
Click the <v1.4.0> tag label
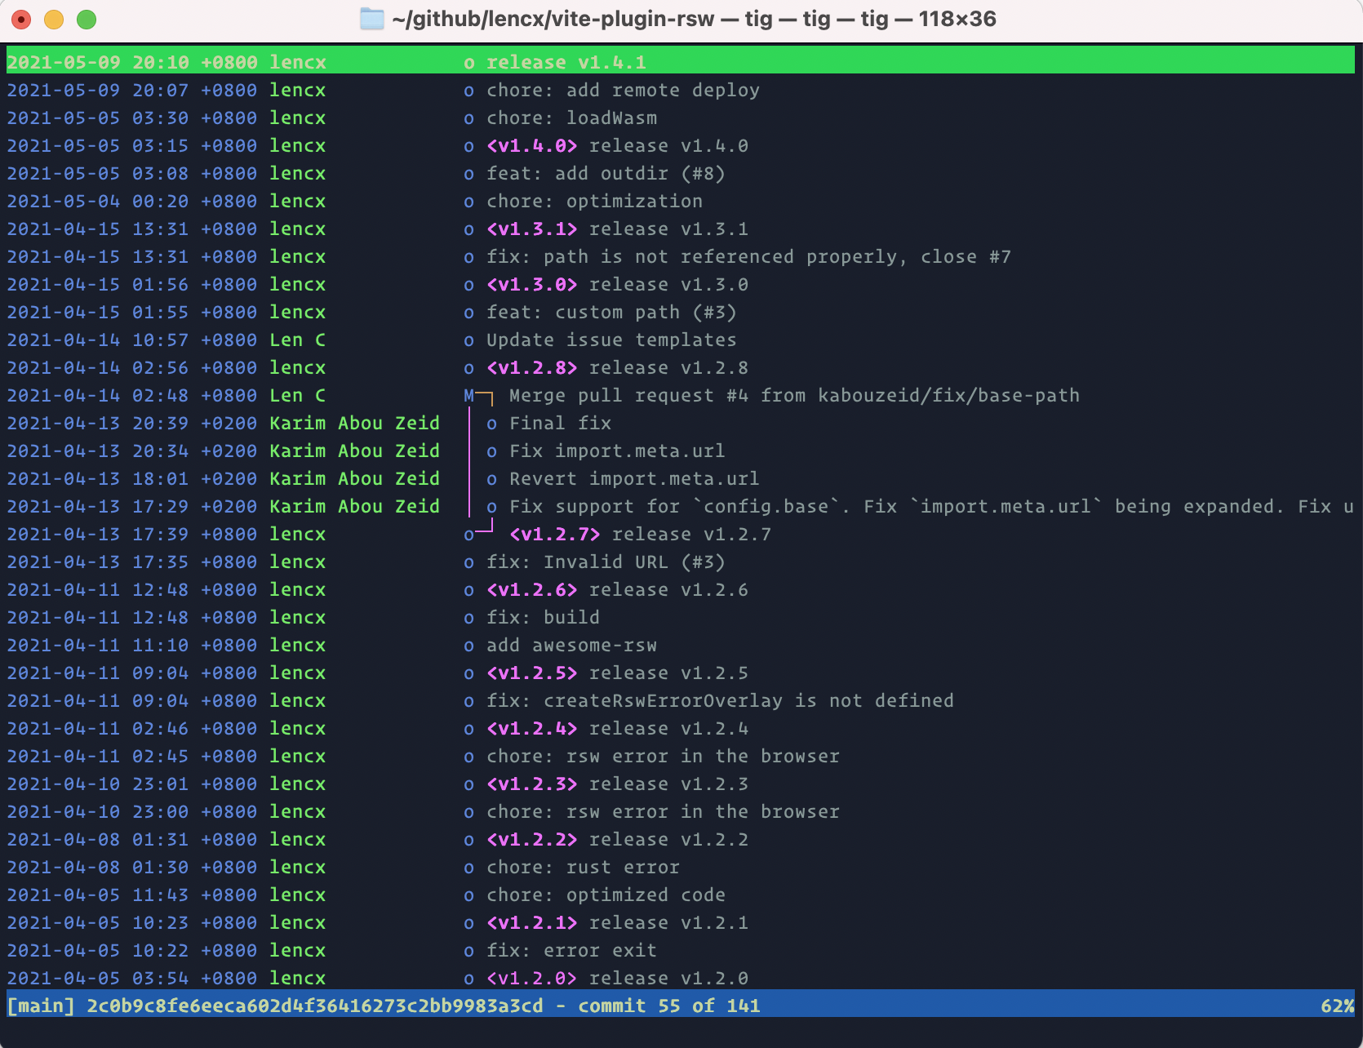pyautogui.click(x=532, y=145)
